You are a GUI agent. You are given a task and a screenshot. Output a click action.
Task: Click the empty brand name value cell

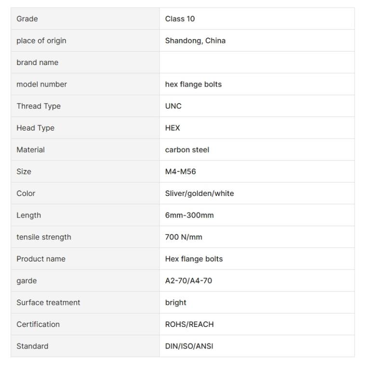pos(257,63)
